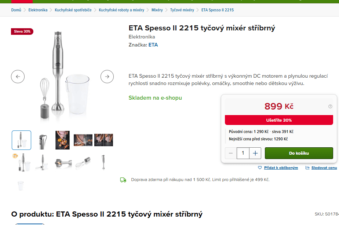Increase quantity with the plus button
Viewport: 339px width, 225px height.
(x=255, y=153)
